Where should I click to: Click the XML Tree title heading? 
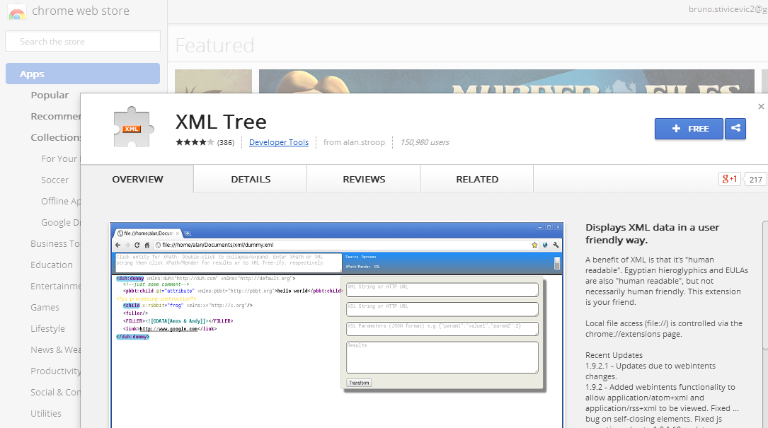coord(221,122)
